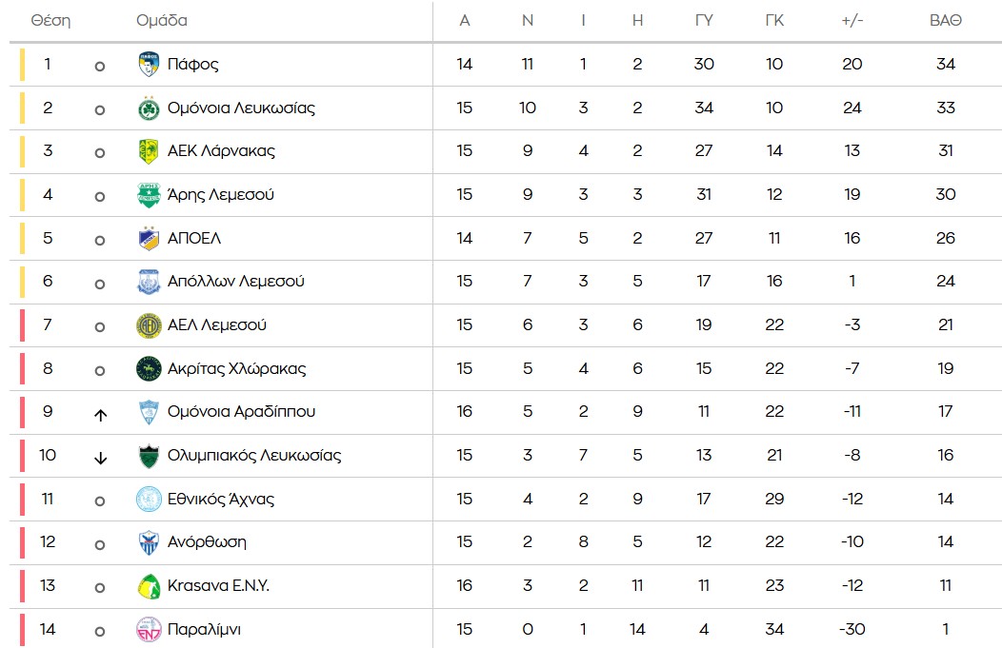1002x648 pixels.
Task: Click the ΑΕΚ Λάρνακας crest icon
Action: click(148, 151)
